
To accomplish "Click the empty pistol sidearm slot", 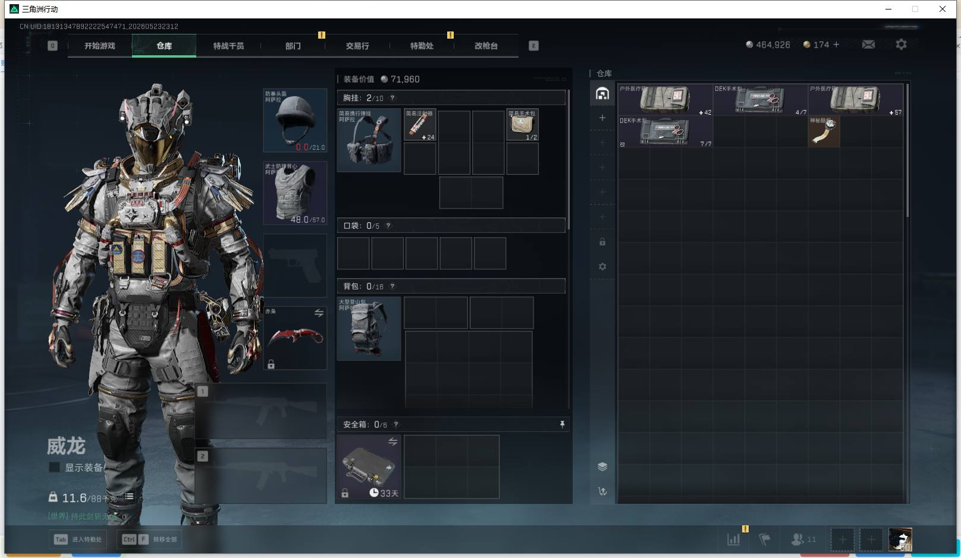I will pos(295,265).
